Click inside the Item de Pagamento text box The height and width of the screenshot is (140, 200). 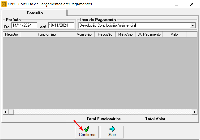pyautogui.click(x=134, y=25)
